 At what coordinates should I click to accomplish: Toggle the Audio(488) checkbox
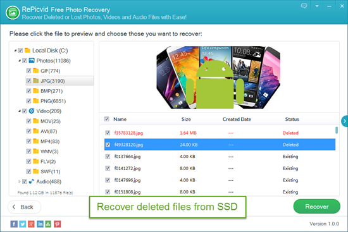tap(25, 181)
